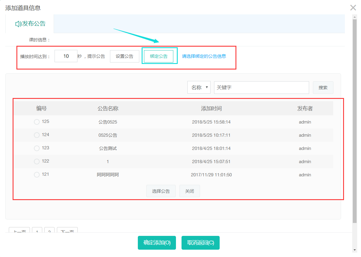This screenshot has height=257, width=361.
Task: Click the 设置公告 button
Action: click(x=124, y=56)
